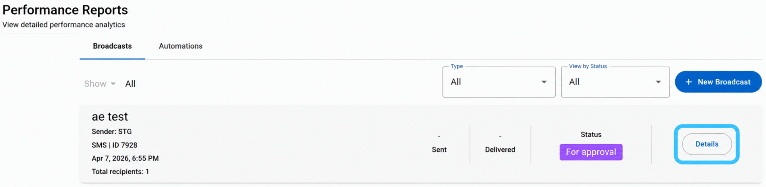Click the SMS ID 7928 text

click(114, 145)
